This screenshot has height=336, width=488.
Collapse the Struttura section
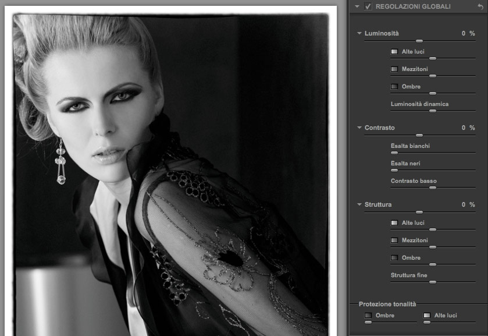pyautogui.click(x=359, y=205)
